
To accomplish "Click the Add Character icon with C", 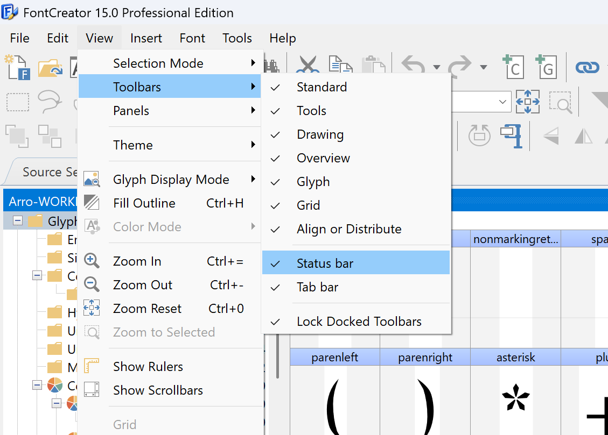I will point(513,67).
